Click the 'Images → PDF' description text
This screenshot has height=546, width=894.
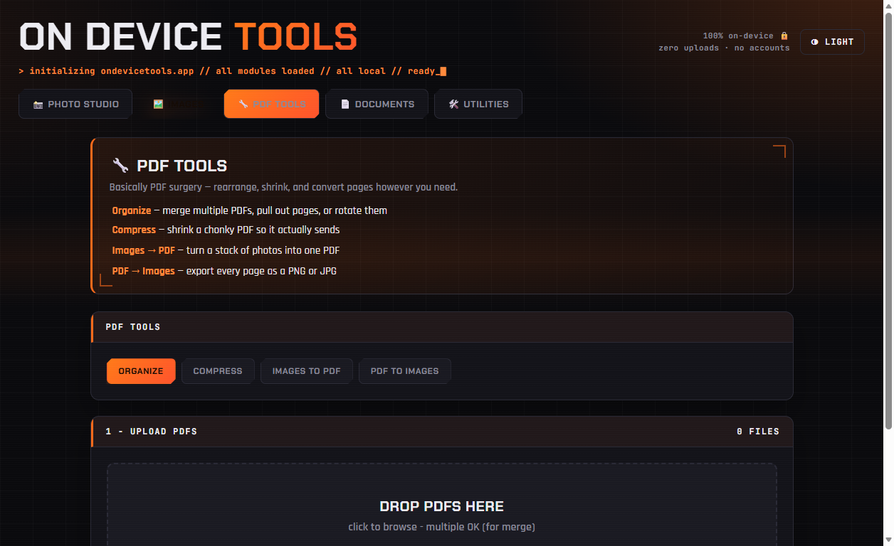[x=144, y=250]
